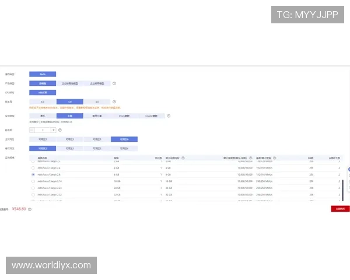Open help icon beside version number options

tap(114, 101)
